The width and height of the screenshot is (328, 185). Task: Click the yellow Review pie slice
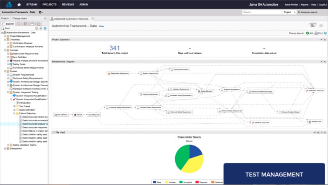click(192, 165)
